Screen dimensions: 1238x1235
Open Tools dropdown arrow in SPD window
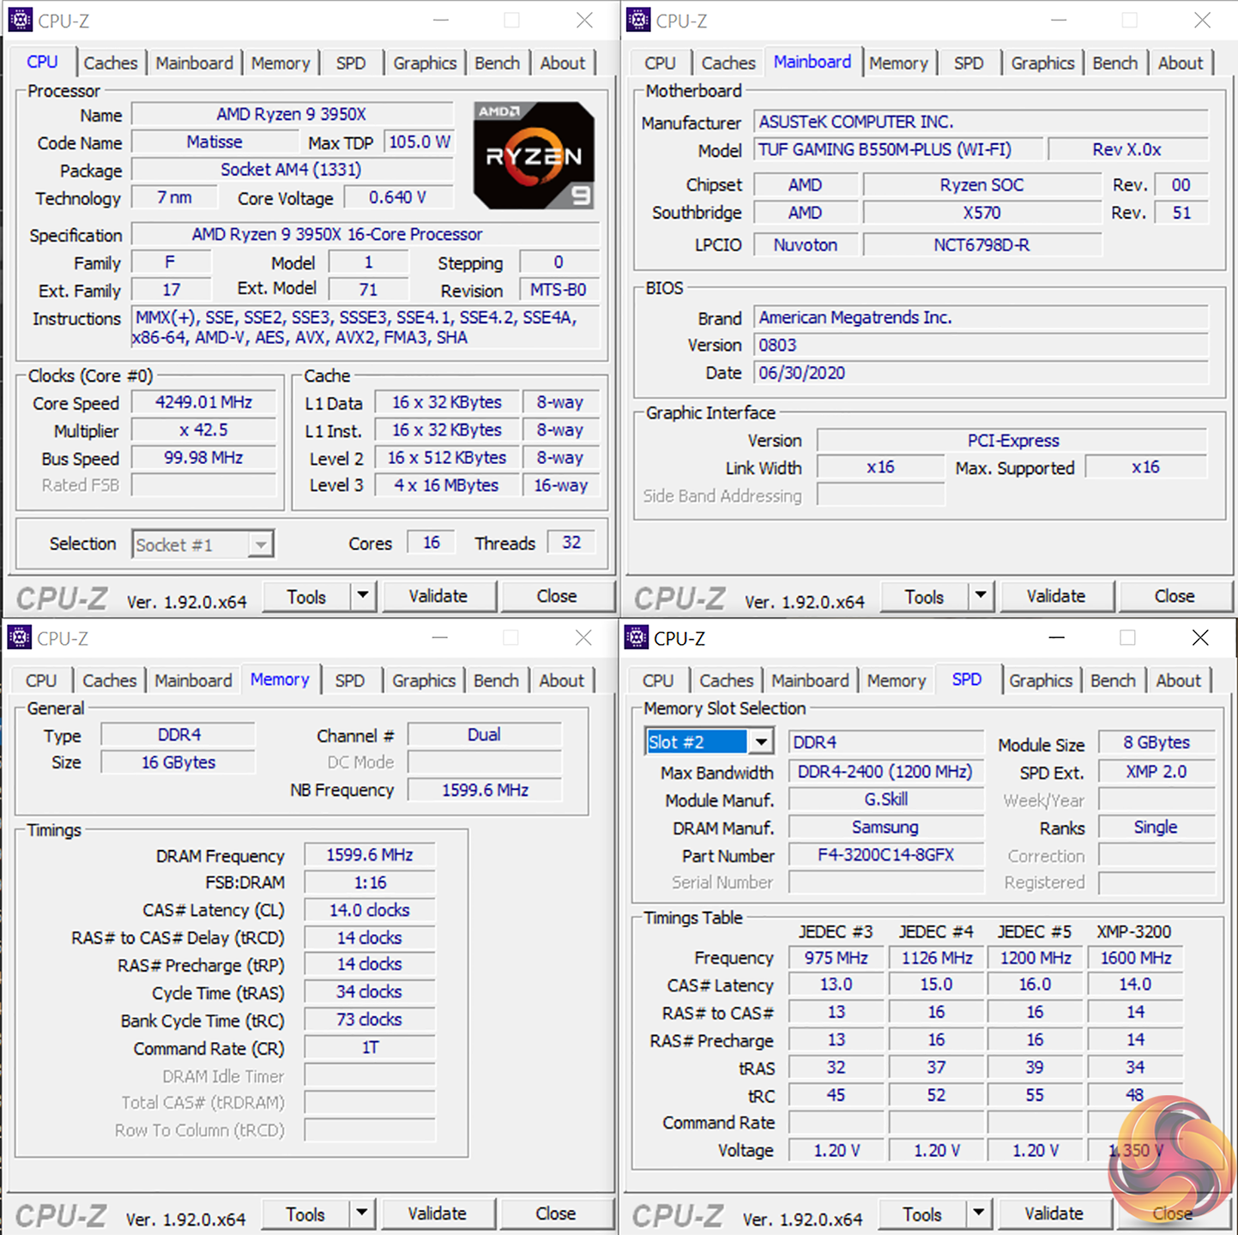click(979, 1213)
